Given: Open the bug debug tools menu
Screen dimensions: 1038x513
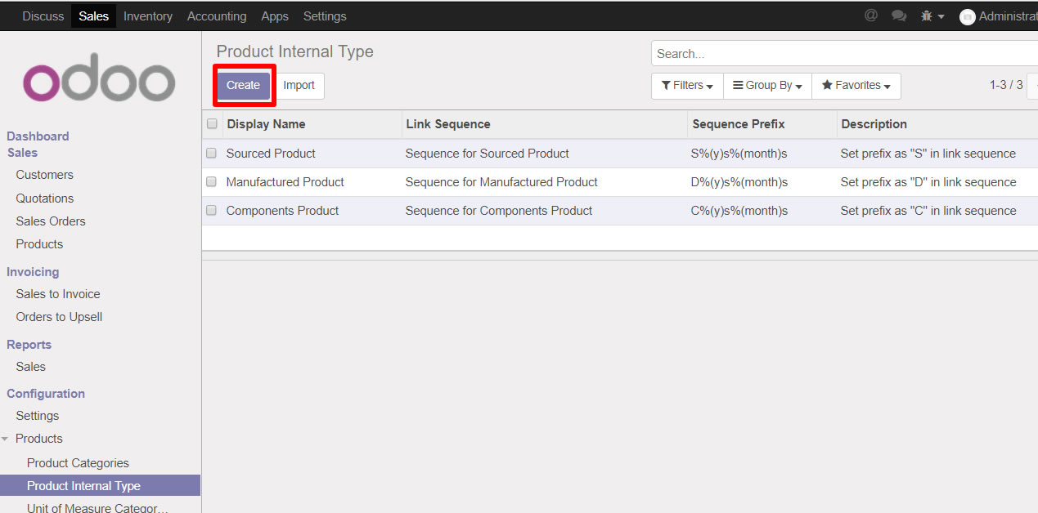Looking at the screenshot, I should [x=932, y=16].
